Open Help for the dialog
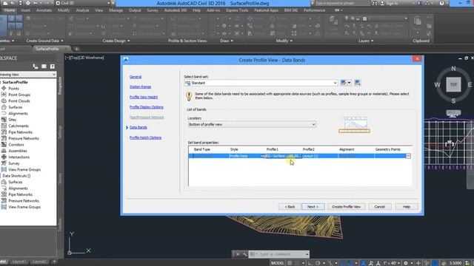The height and width of the screenshot is (266, 474). 407,207
